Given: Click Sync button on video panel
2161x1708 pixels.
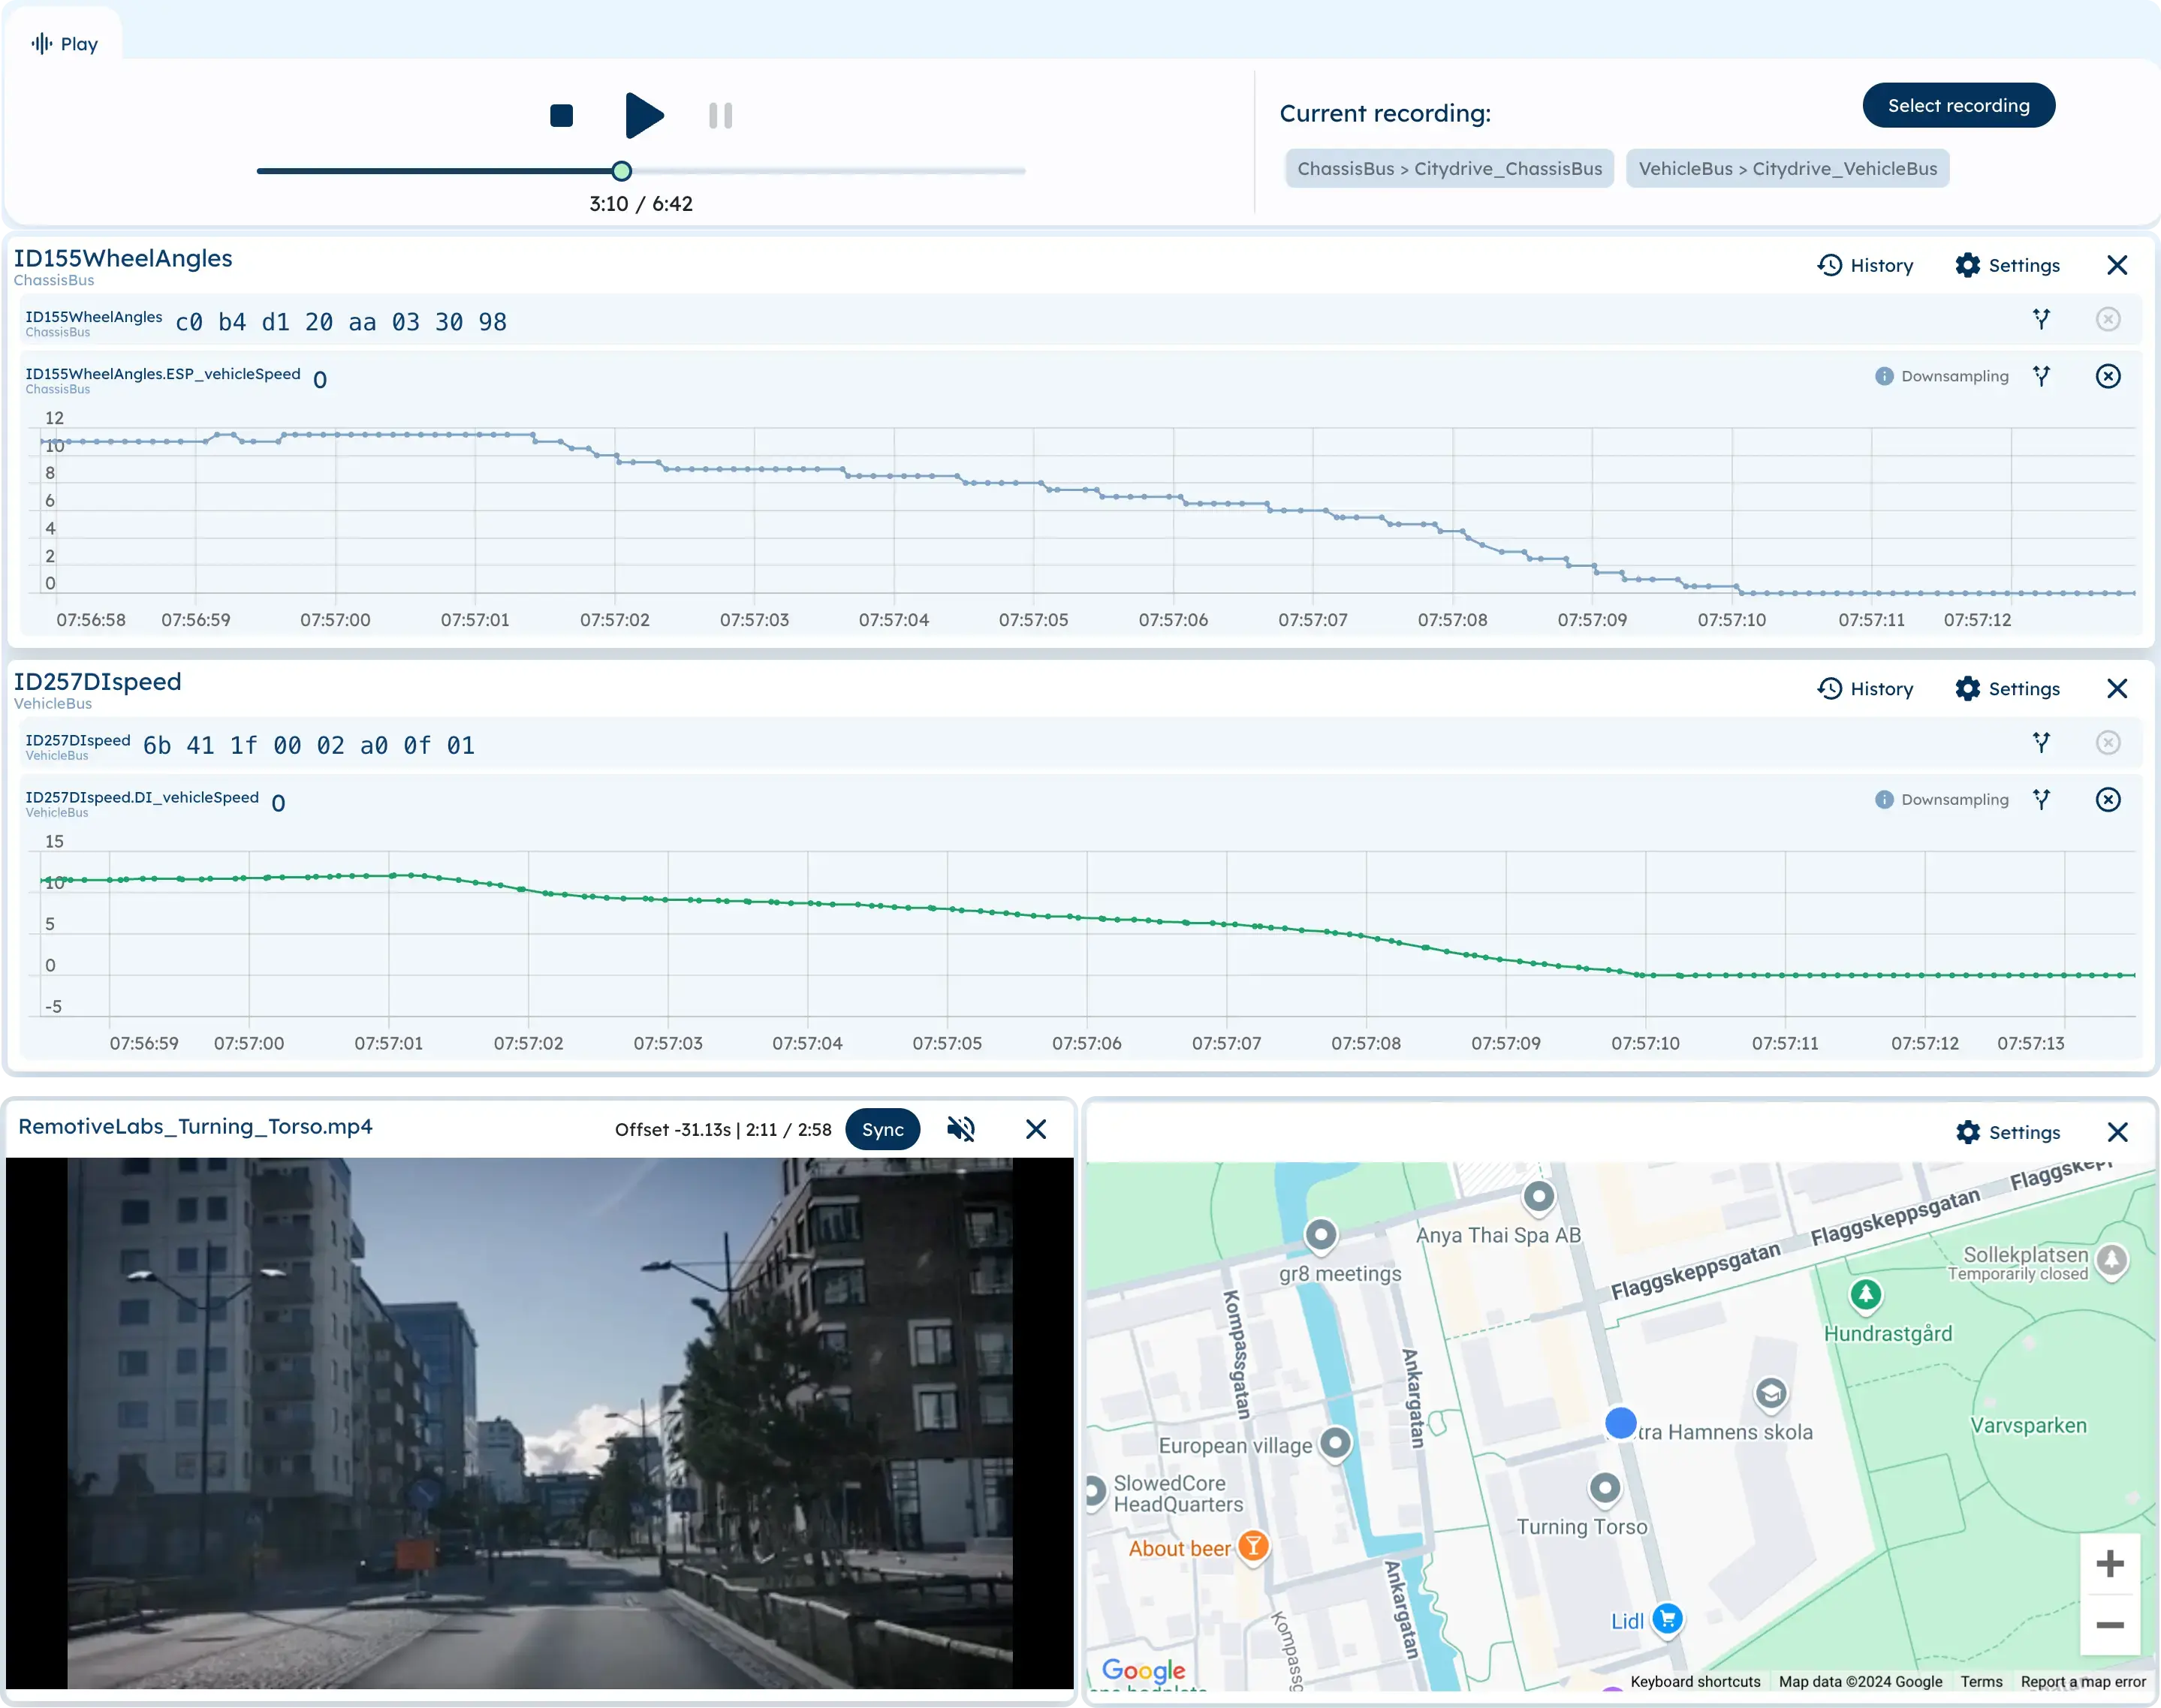Looking at the screenshot, I should point(882,1130).
